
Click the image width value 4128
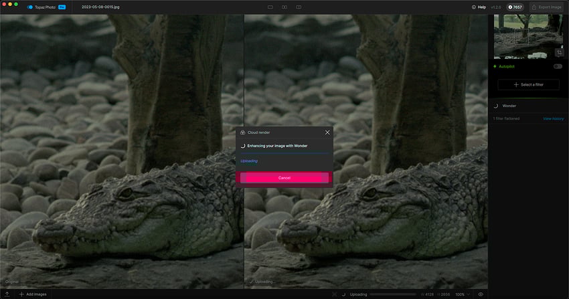tap(429, 294)
